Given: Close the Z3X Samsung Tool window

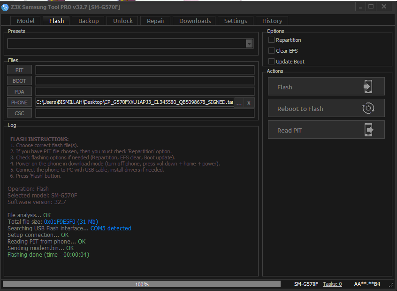Looking at the screenshot, I should [x=384, y=7].
